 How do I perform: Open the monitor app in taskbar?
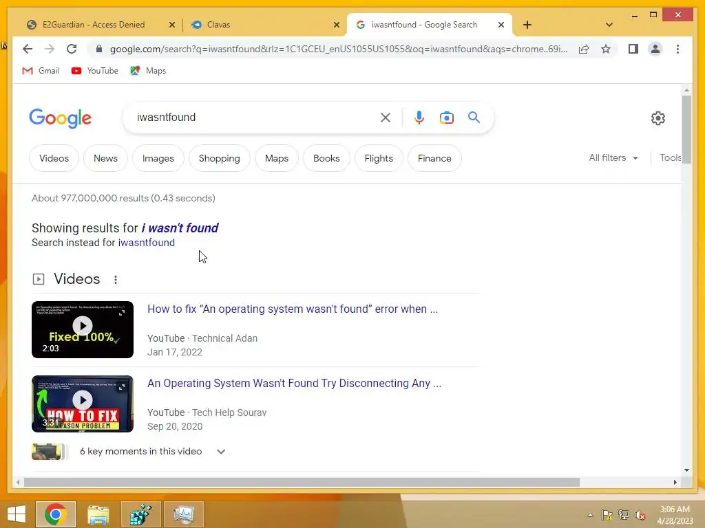tap(184, 514)
